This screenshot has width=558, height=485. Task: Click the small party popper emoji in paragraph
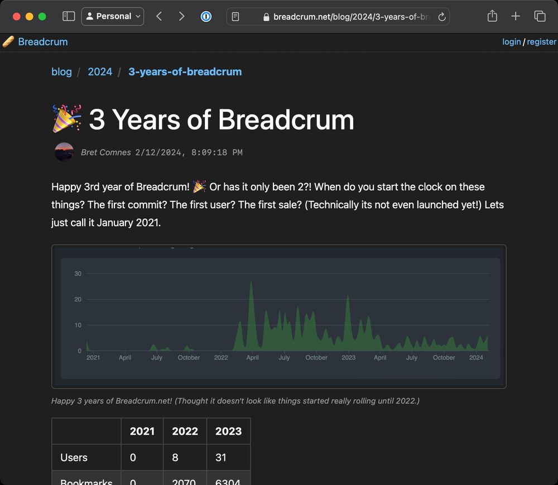pos(199,186)
